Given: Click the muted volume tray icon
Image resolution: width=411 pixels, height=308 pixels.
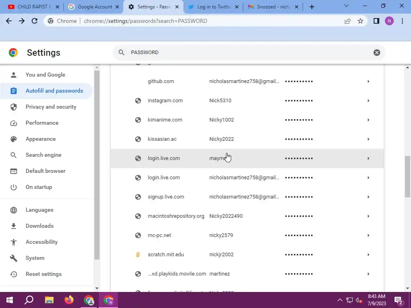Looking at the screenshot, I should [x=359, y=300].
